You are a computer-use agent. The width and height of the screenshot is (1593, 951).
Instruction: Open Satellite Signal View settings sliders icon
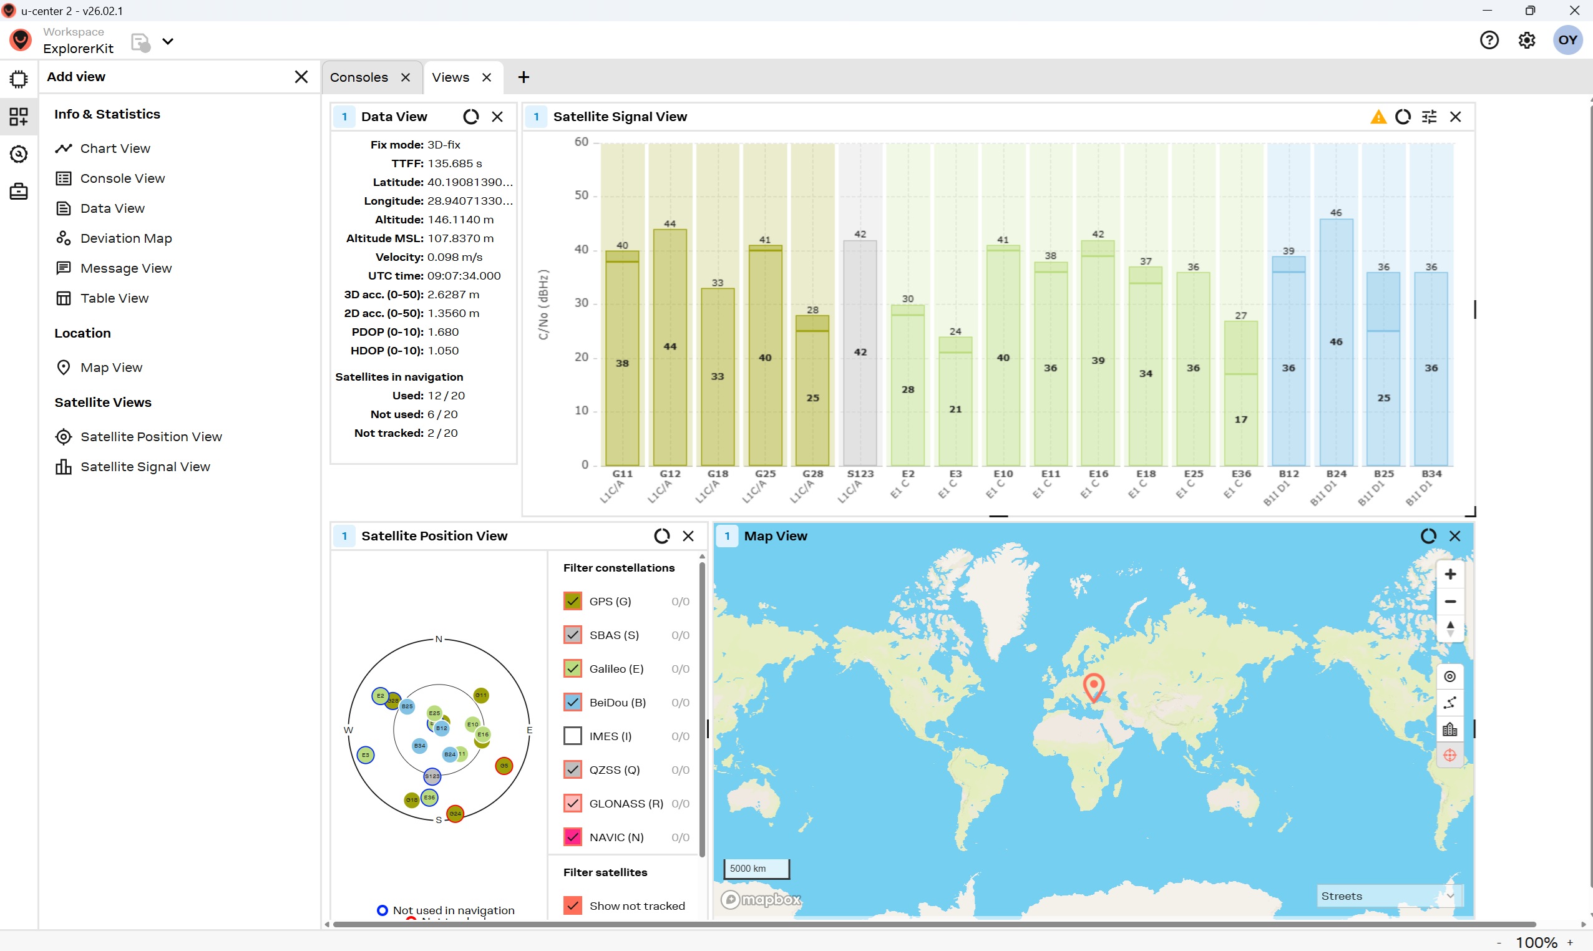coord(1429,117)
